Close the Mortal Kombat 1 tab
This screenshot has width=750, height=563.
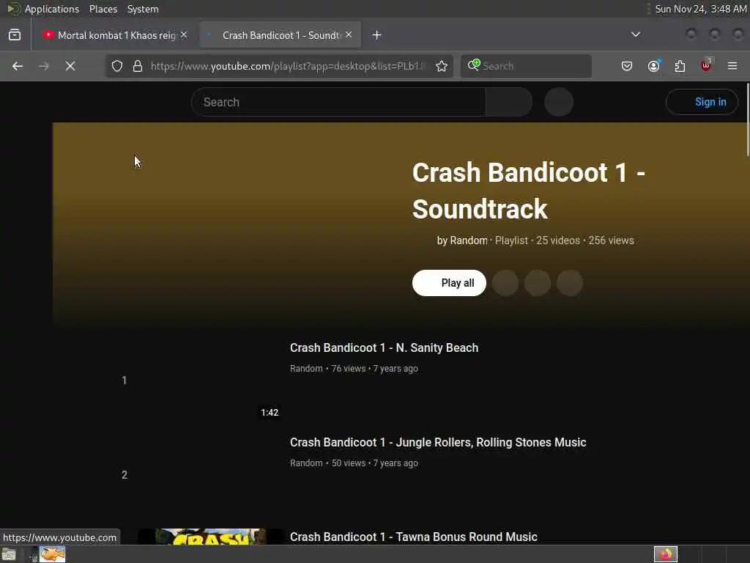coord(184,34)
